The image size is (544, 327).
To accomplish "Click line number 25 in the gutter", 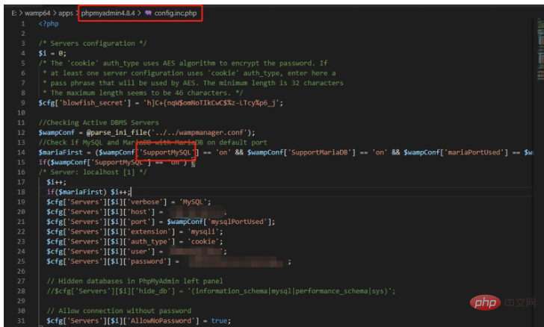I will [x=21, y=261].
